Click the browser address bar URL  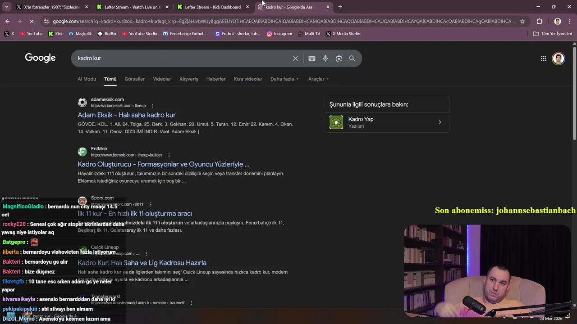click(x=284, y=21)
